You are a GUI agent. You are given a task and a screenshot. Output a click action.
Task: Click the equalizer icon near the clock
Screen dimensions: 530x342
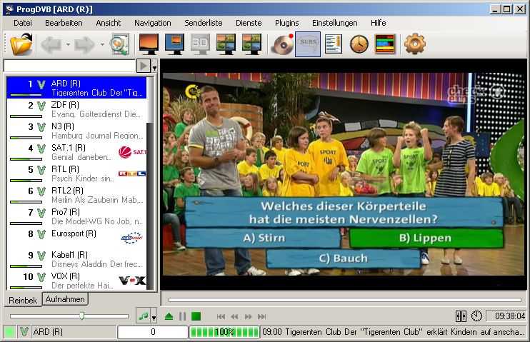[461, 316]
